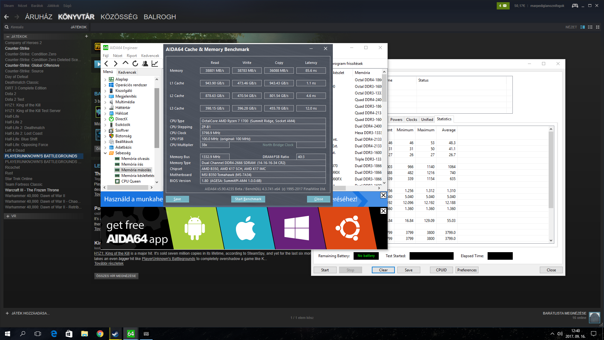Switch Steam library to detail view icon
The width and height of the screenshot is (604, 340).
(x=583, y=27)
